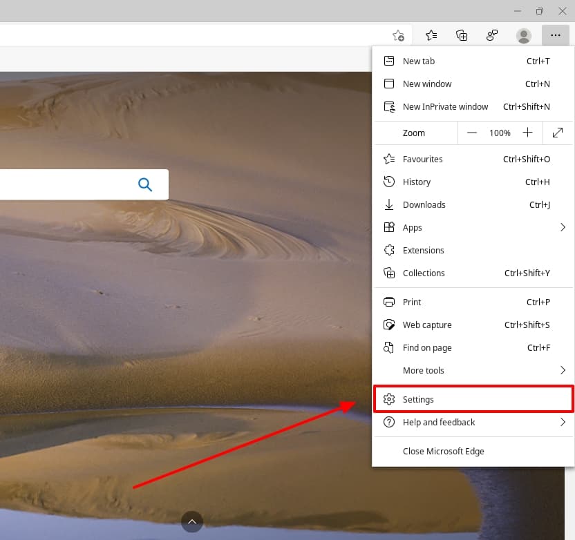Click the search magnifier icon
This screenshot has width=575, height=540.
tap(145, 184)
